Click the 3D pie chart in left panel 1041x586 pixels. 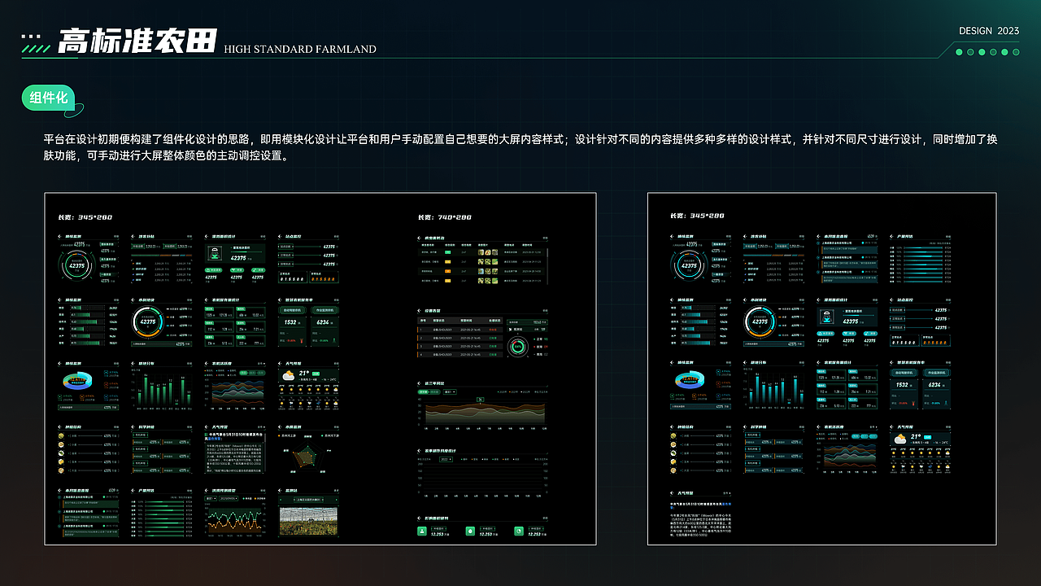(77, 380)
